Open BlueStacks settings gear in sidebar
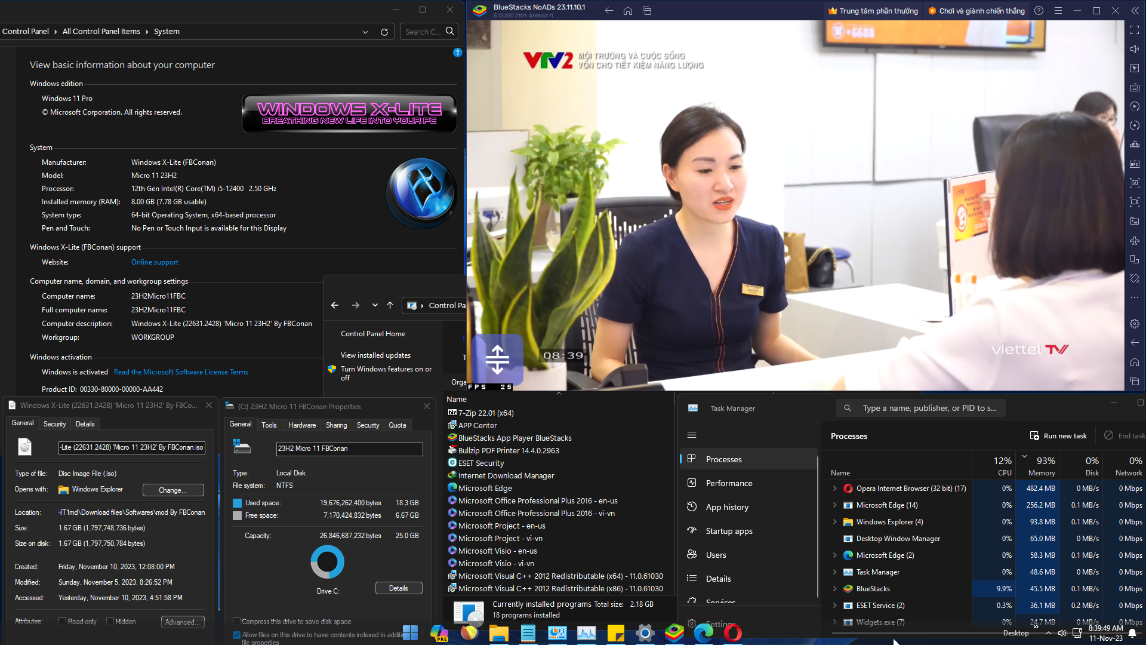 pyautogui.click(x=1135, y=324)
